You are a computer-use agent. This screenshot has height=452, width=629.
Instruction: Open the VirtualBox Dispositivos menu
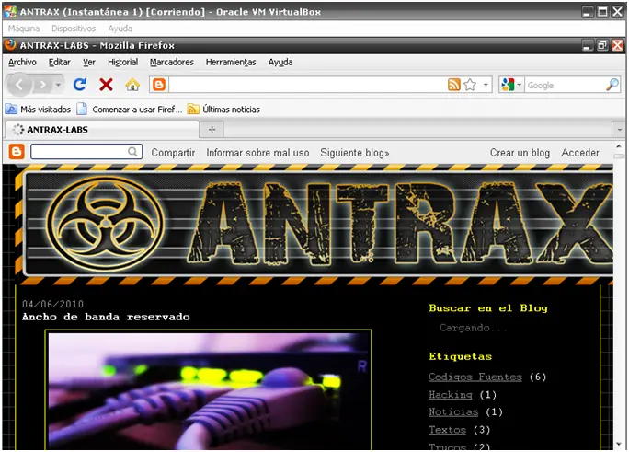tap(74, 29)
